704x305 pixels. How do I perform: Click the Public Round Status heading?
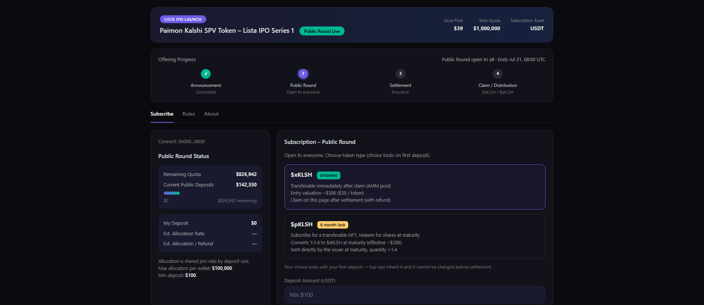pos(183,156)
